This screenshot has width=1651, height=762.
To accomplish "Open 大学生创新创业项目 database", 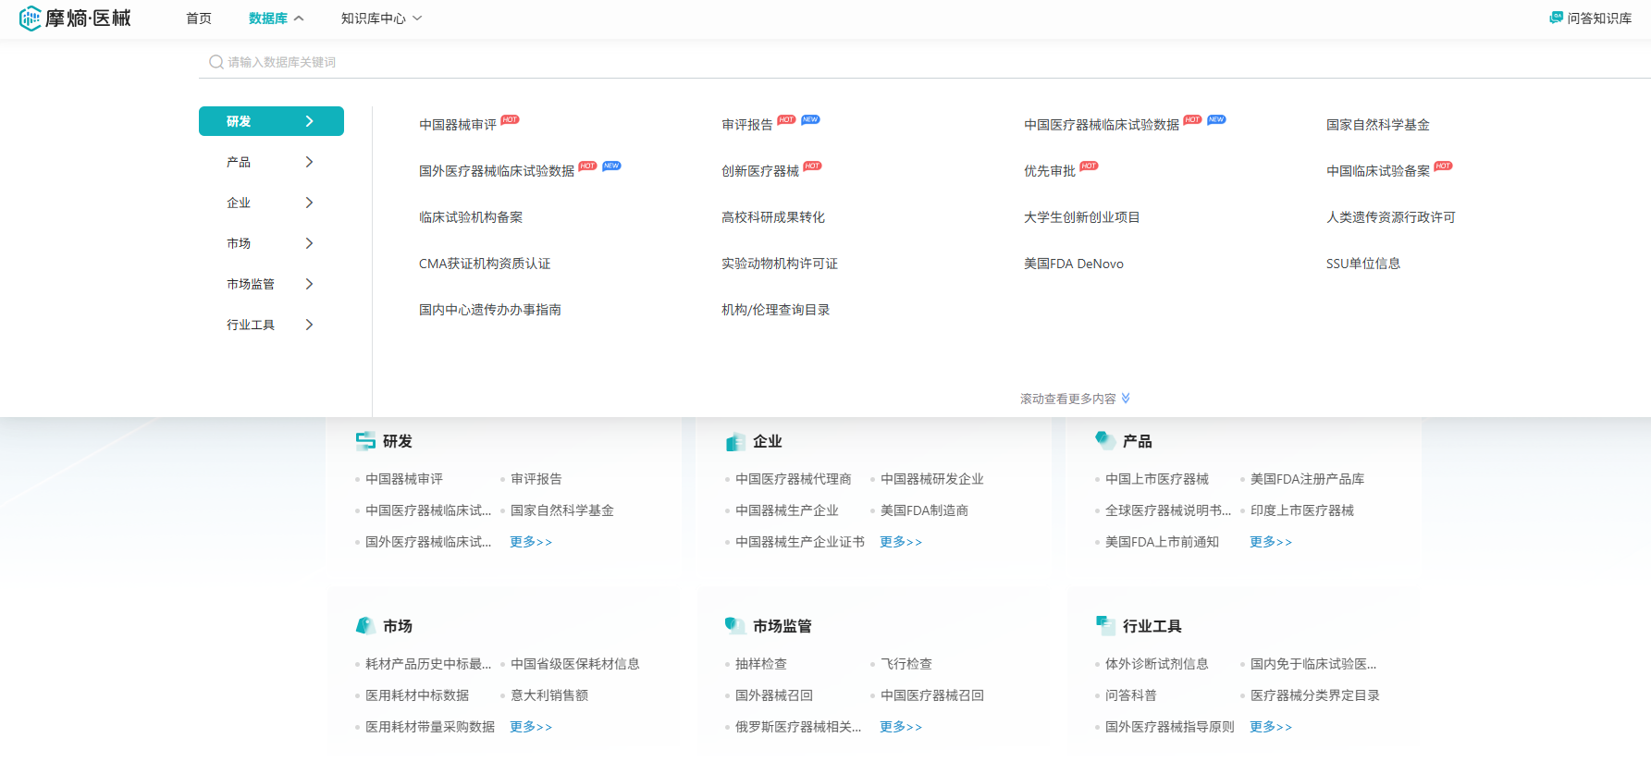I will (x=1082, y=217).
